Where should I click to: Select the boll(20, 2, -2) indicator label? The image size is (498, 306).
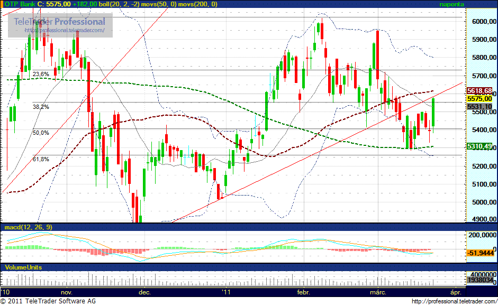point(112,4)
